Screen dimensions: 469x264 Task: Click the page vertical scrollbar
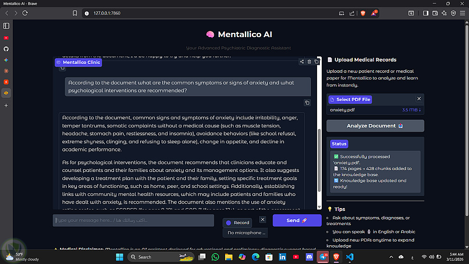[x=467, y=120]
